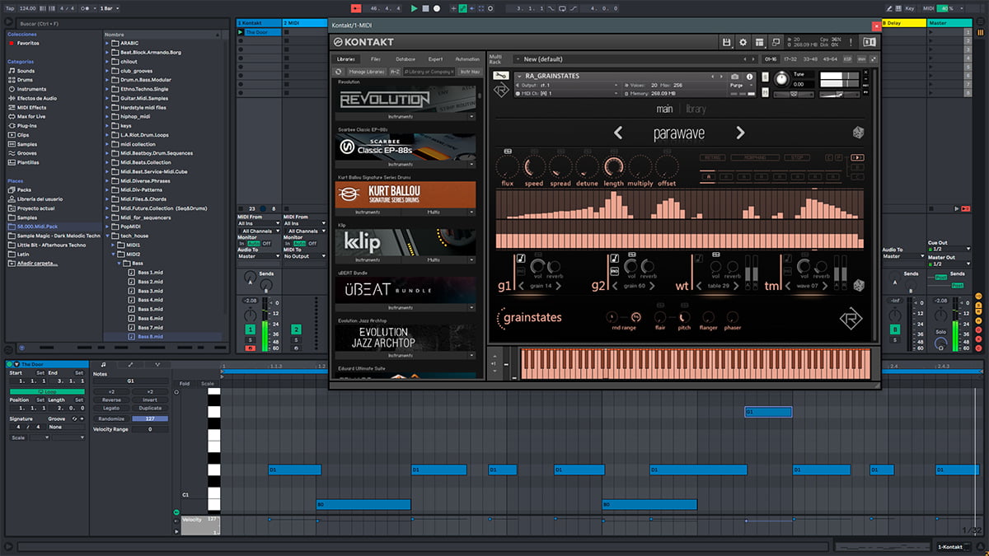Open Kontakt save/load files menu icon

726,42
